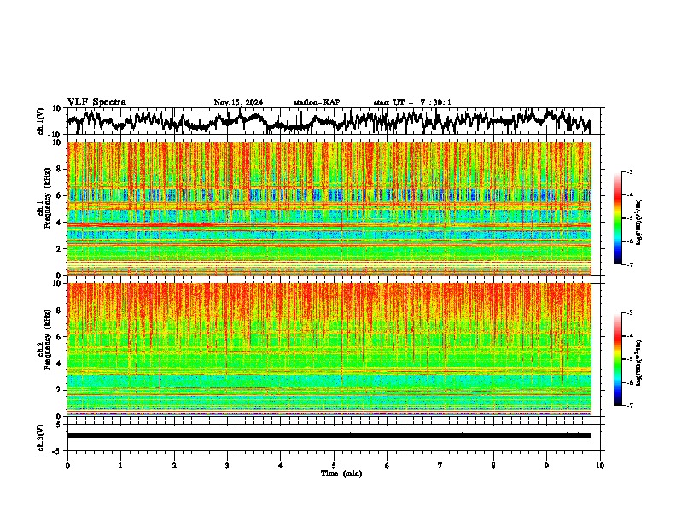Click time axis tick label "5" below ch.3 plot
Viewport: 676px width, 522px height.
pos(334,466)
